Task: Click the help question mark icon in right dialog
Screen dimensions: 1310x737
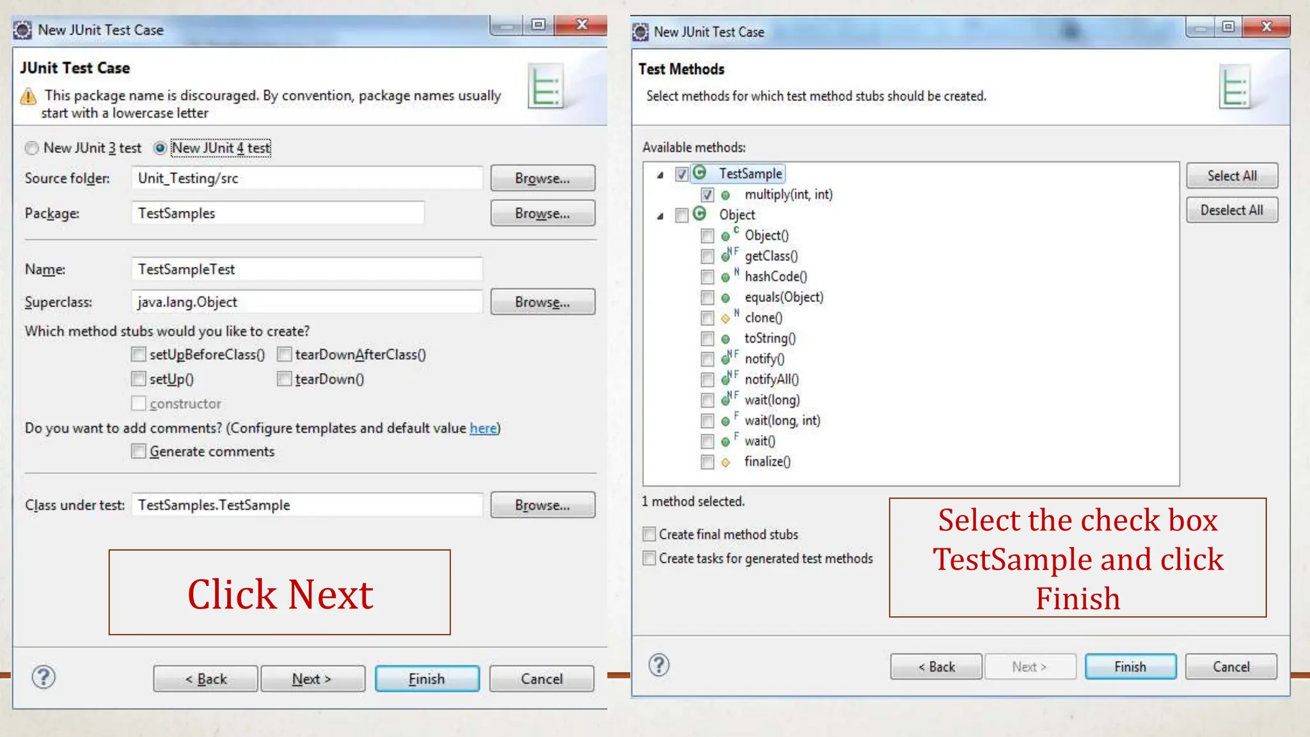Action: click(x=659, y=665)
